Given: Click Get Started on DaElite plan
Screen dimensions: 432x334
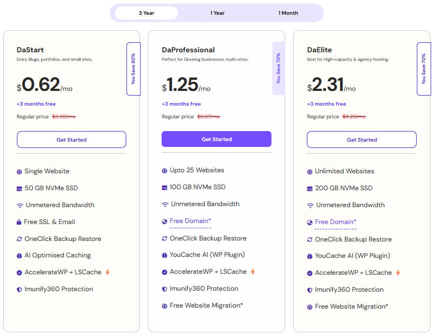Looking at the screenshot, I should 362,140.
